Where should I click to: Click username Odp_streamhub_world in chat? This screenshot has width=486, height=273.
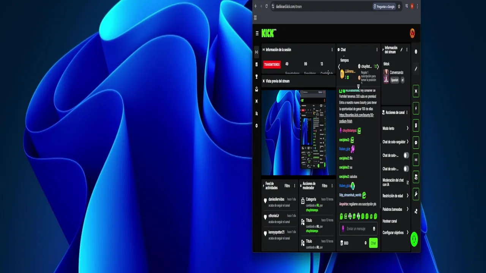350,195
